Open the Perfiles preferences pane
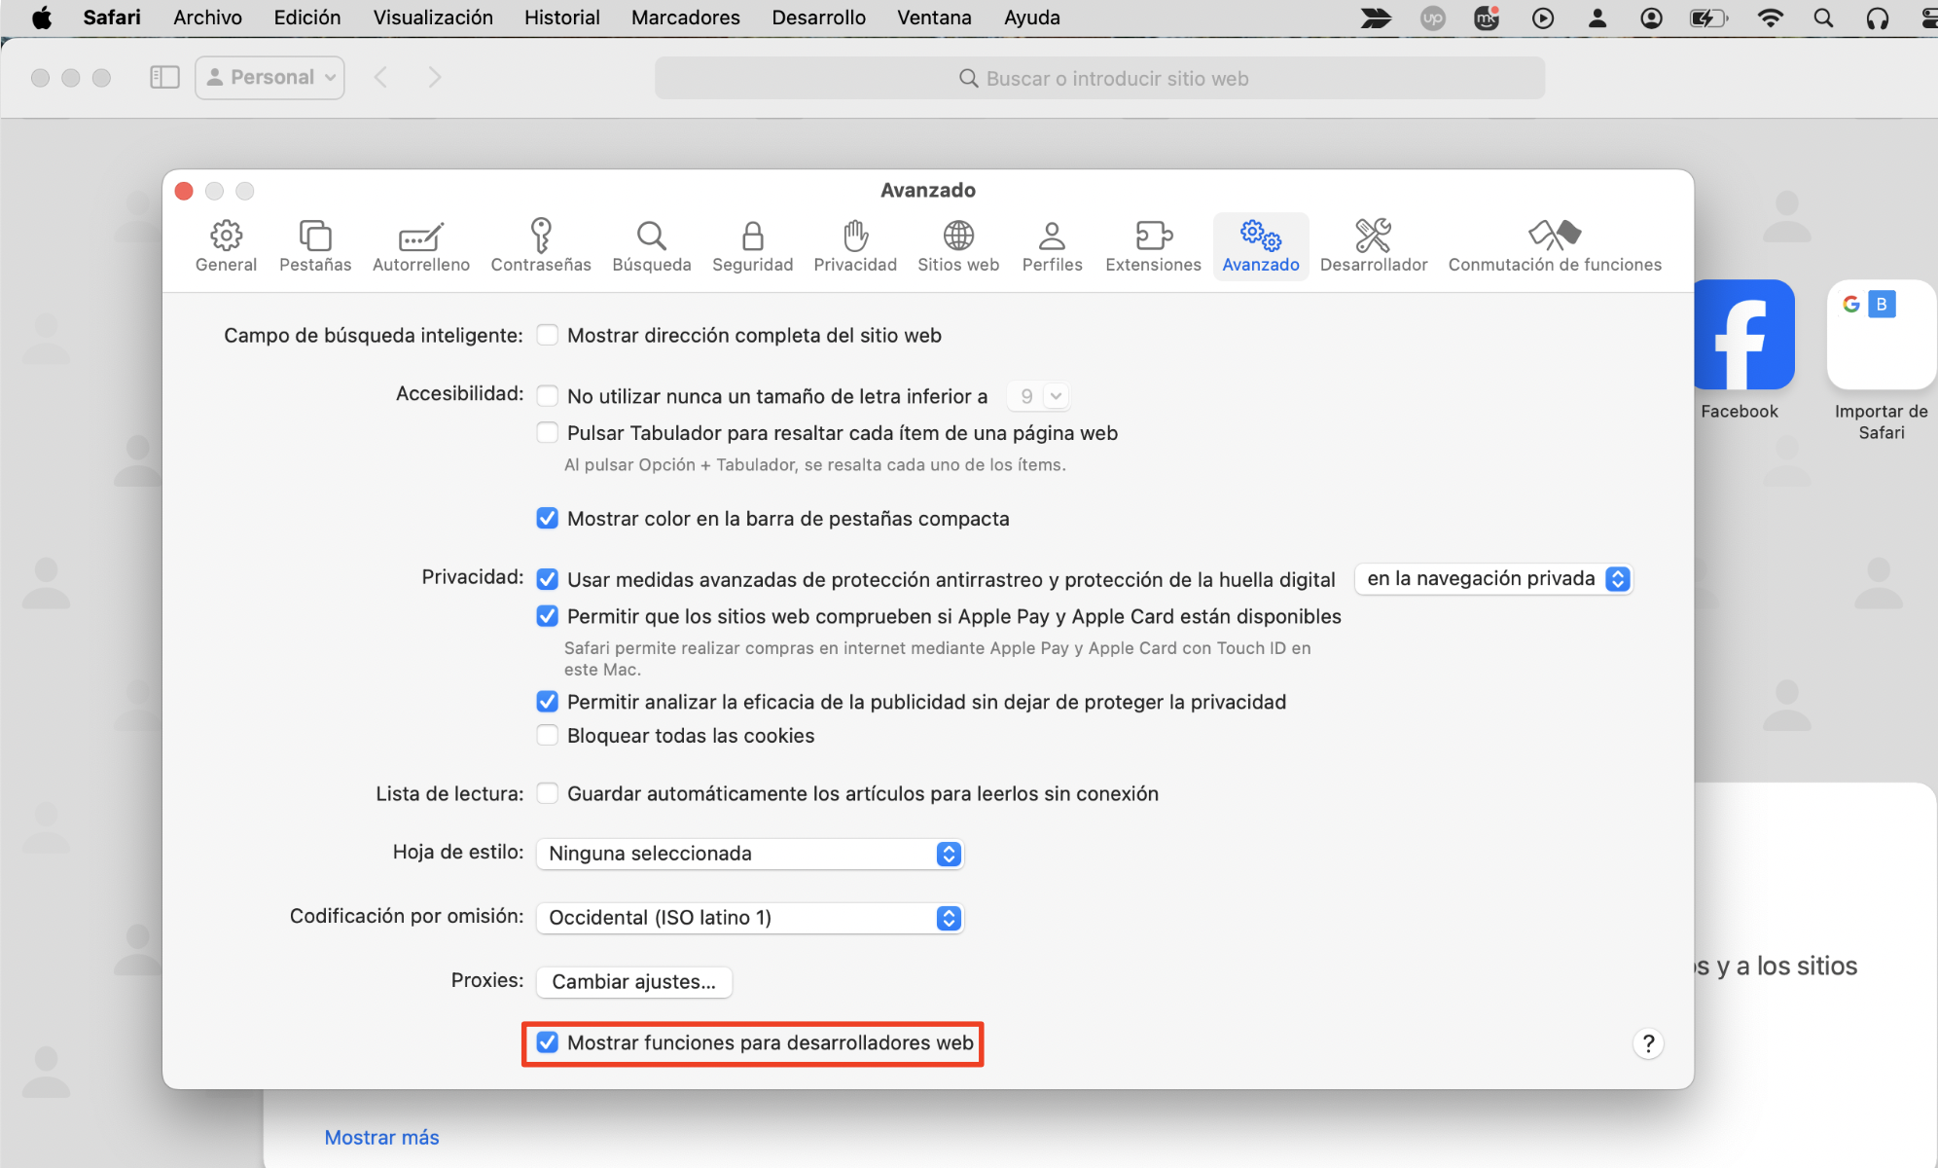The image size is (1938, 1168). point(1053,246)
